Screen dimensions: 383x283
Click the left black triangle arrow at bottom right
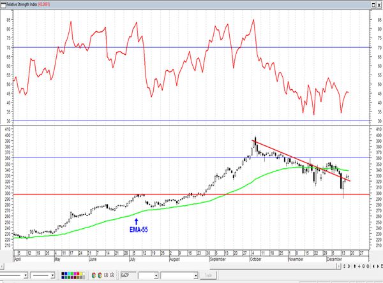pos(373,266)
